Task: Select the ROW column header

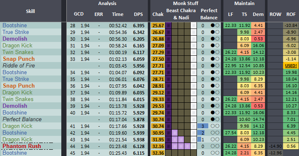Action: tap(275, 14)
